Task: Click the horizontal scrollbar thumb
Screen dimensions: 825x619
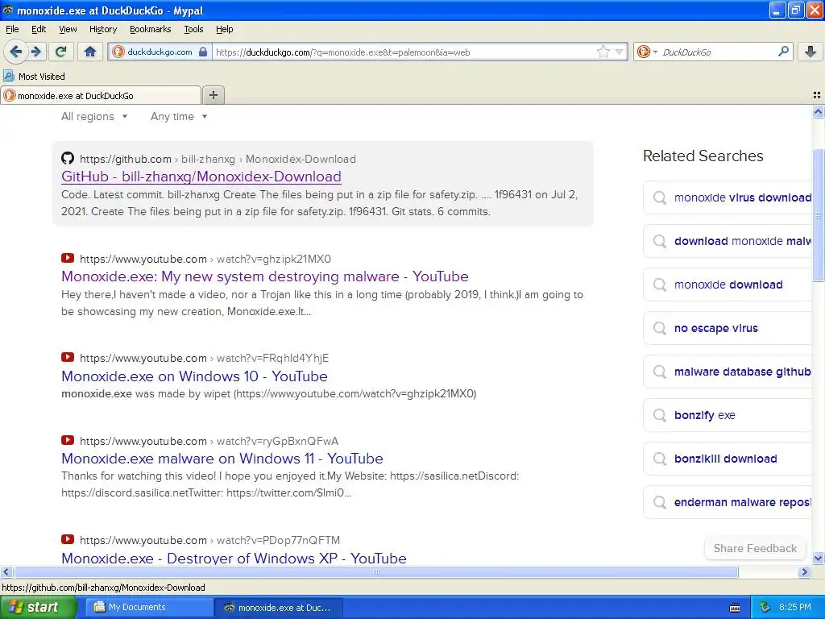Action: 375,571
